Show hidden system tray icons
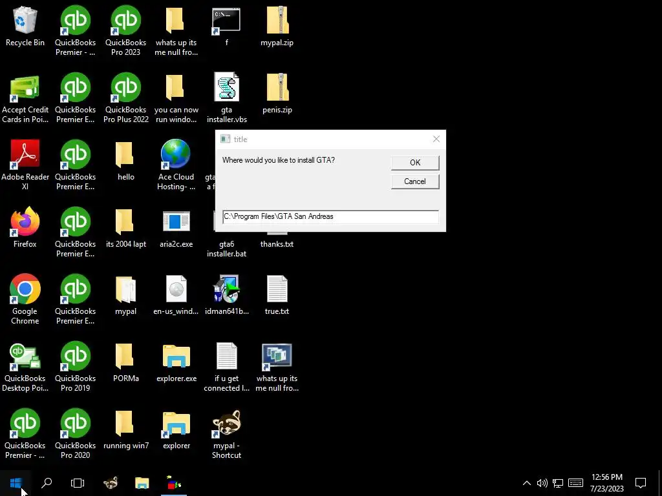Viewport: 662px width, 496px height. tap(526, 483)
